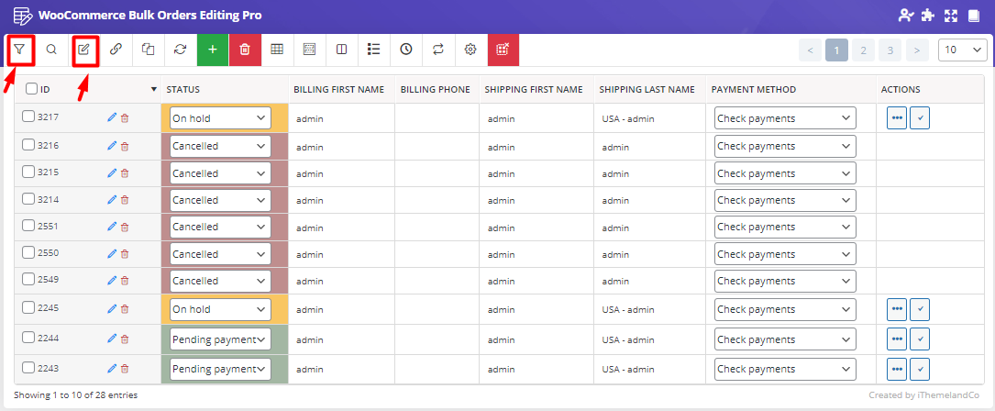Click the previous page arrow button
995x411 pixels.
tap(811, 50)
